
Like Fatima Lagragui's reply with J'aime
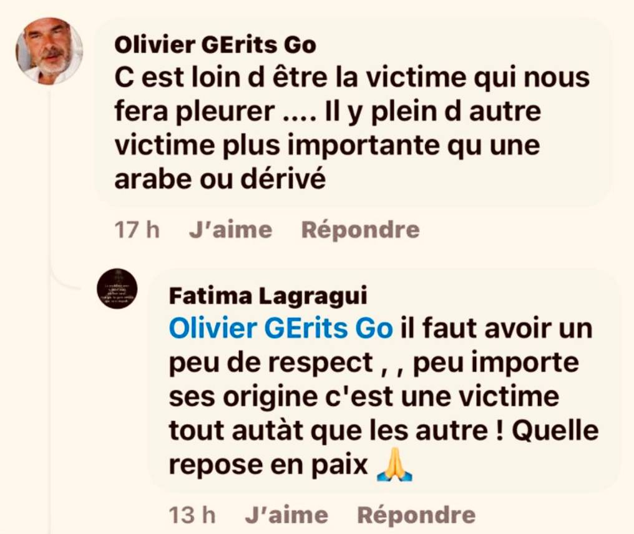286,515
